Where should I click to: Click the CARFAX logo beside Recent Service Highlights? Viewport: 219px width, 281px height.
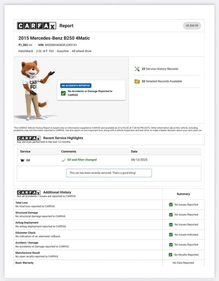point(28,138)
